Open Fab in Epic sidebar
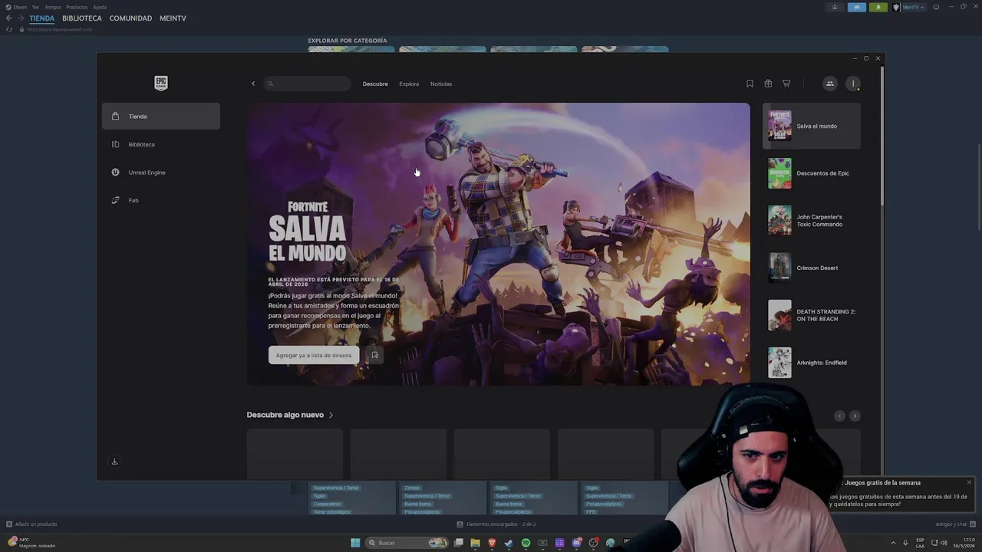982x552 pixels. click(x=160, y=200)
